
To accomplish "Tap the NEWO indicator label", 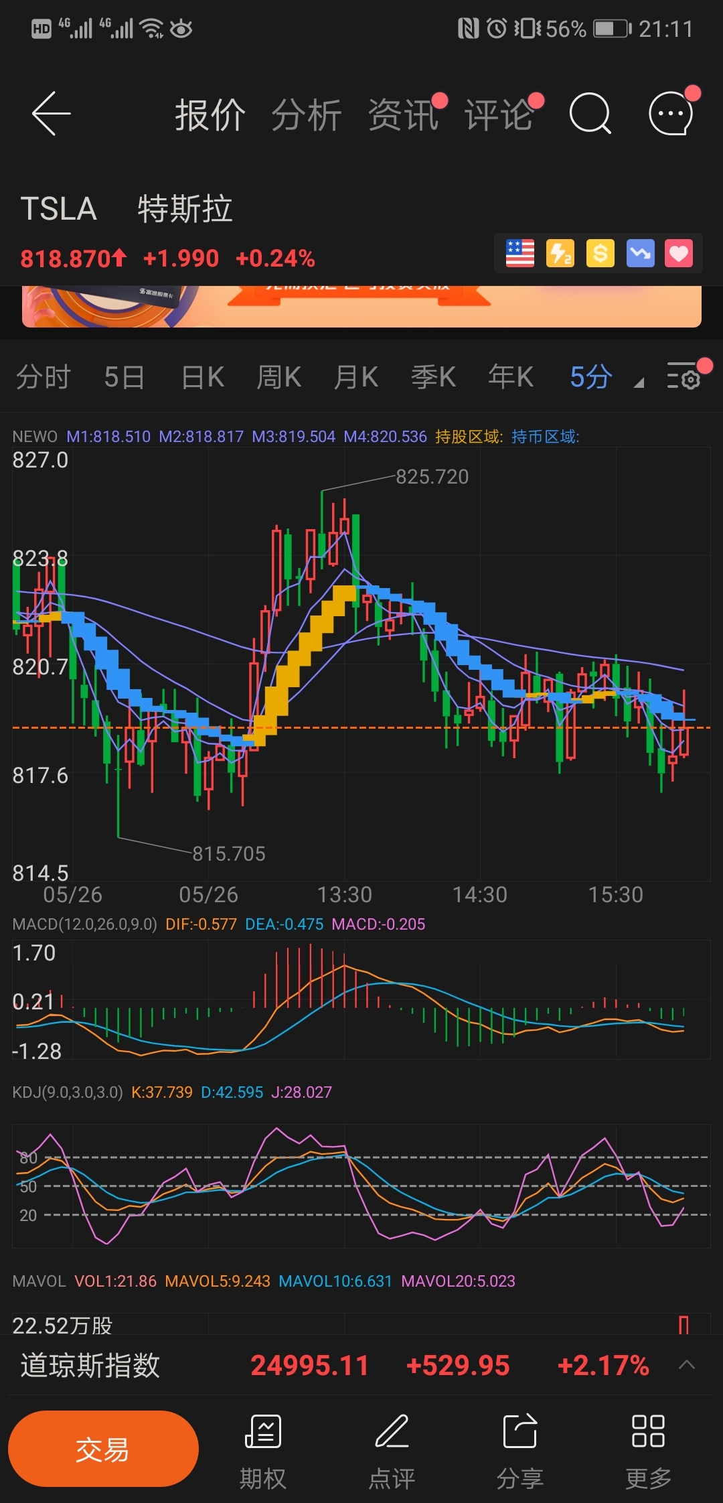I will pyautogui.click(x=35, y=437).
